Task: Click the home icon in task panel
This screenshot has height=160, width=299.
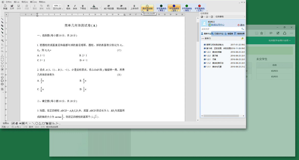Action: point(212,17)
